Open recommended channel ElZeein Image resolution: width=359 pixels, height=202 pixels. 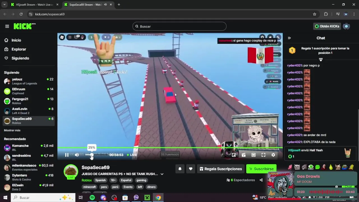(x=28, y=187)
